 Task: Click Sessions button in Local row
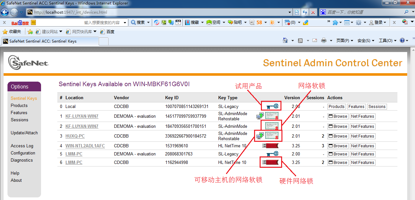point(377,107)
